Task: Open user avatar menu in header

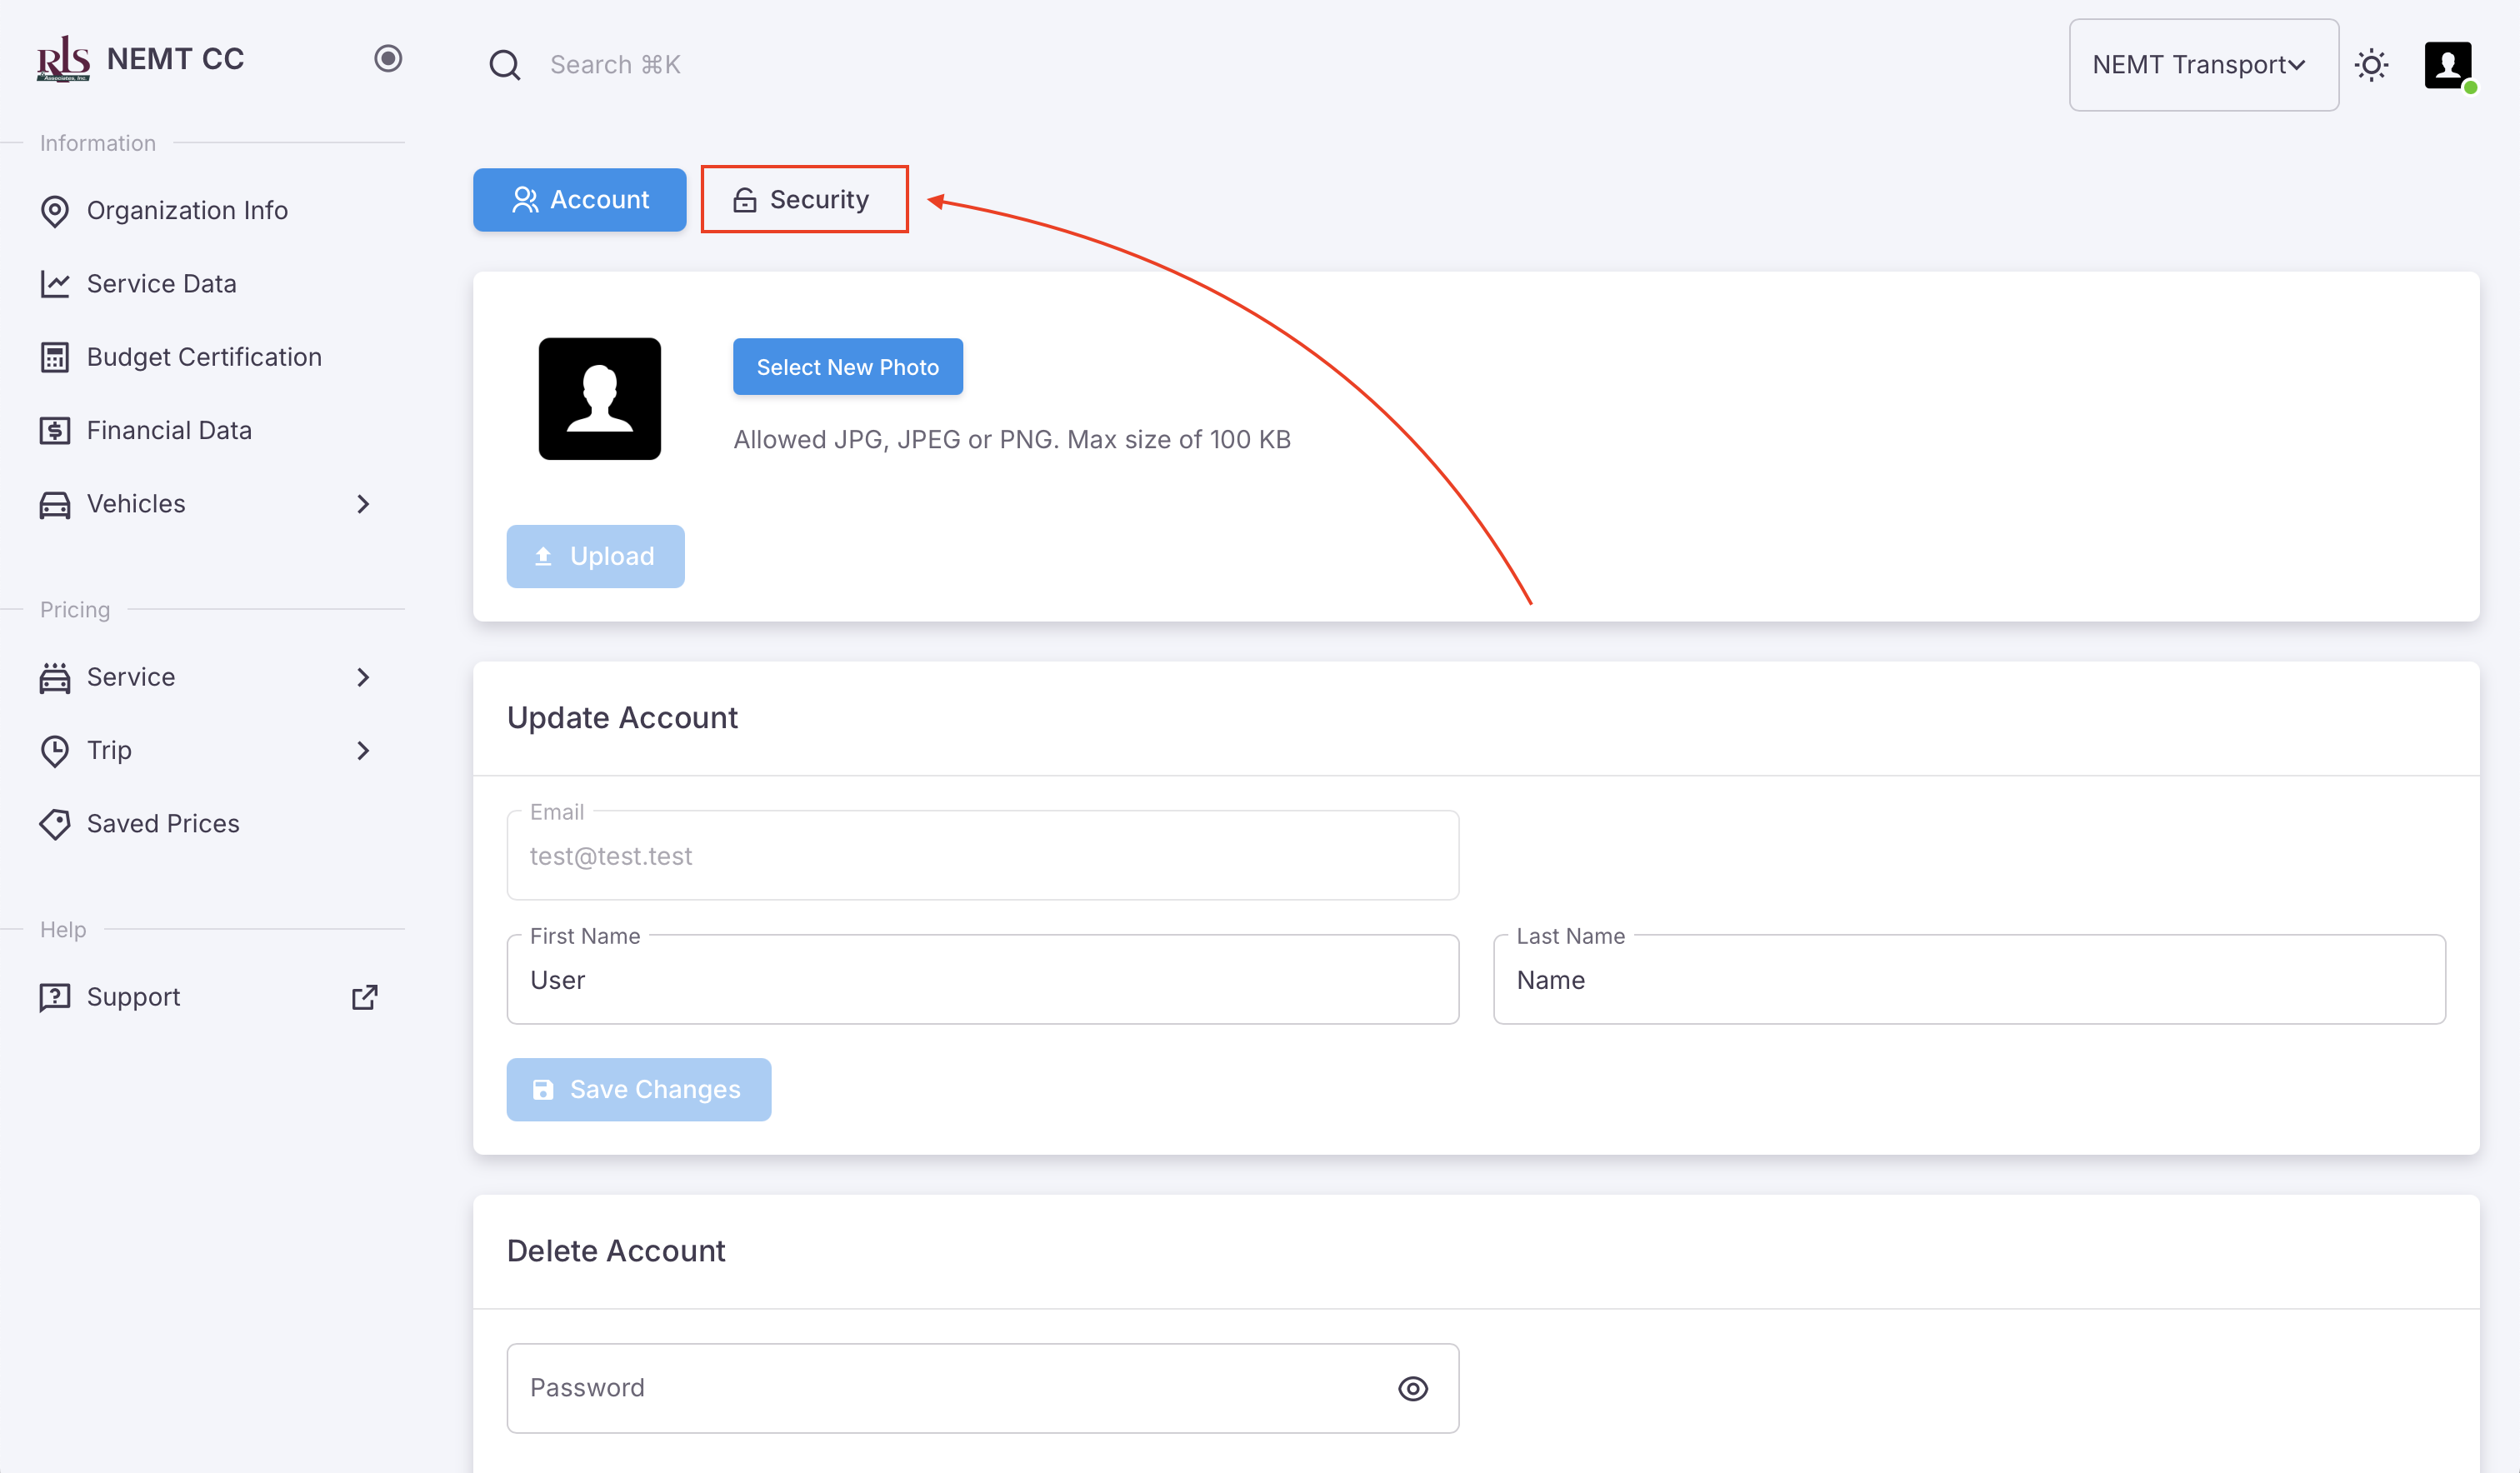Action: click(2447, 65)
